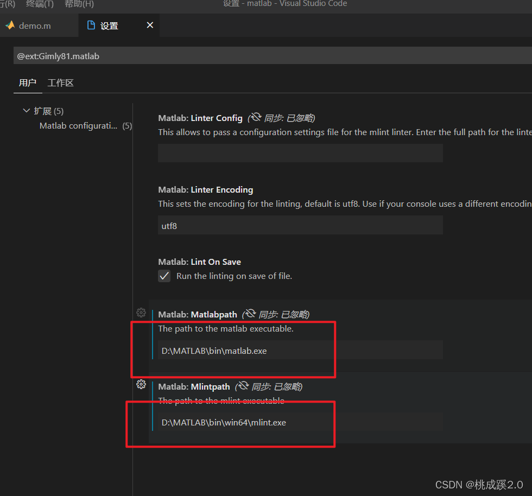The width and height of the screenshot is (532, 496).
Task: Switch to the 用户 settings tab
Action: pos(28,82)
